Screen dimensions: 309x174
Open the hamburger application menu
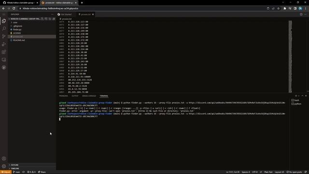[4, 14]
